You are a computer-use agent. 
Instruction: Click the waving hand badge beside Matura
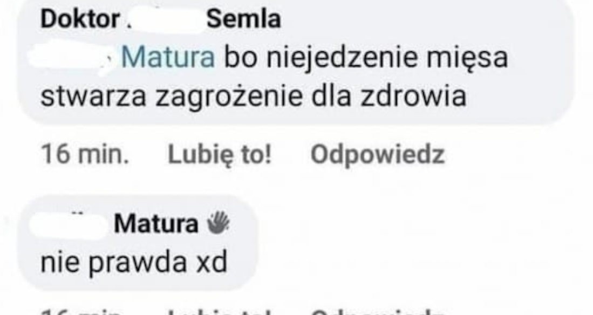(x=219, y=222)
